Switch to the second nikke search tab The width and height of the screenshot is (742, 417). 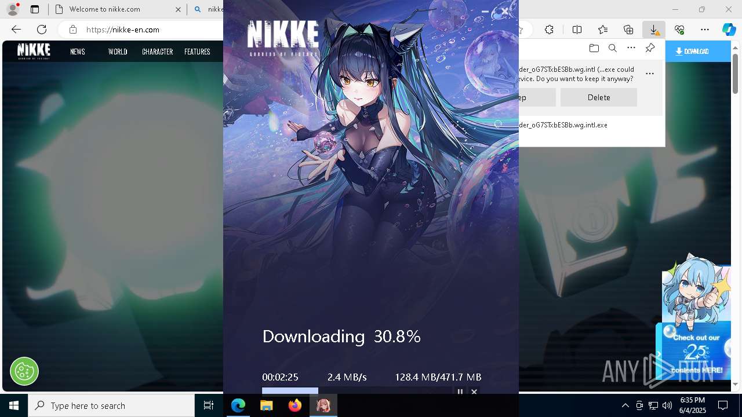click(x=208, y=9)
